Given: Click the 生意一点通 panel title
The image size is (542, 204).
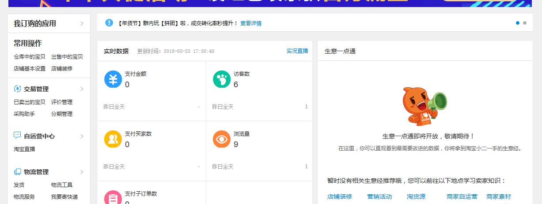Looking at the screenshot, I should click(340, 51).
